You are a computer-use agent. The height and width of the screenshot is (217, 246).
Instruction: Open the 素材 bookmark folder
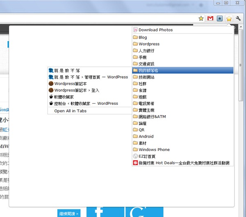pyautogui.click(x=183, y=143)
